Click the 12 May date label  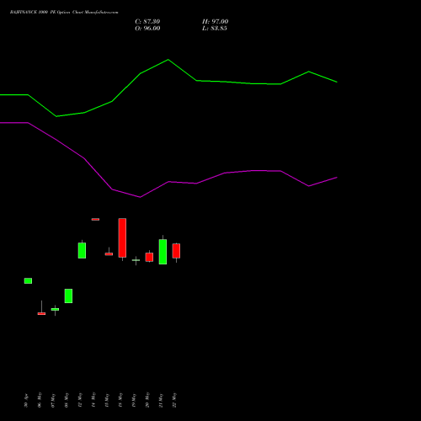pos(80,400)
